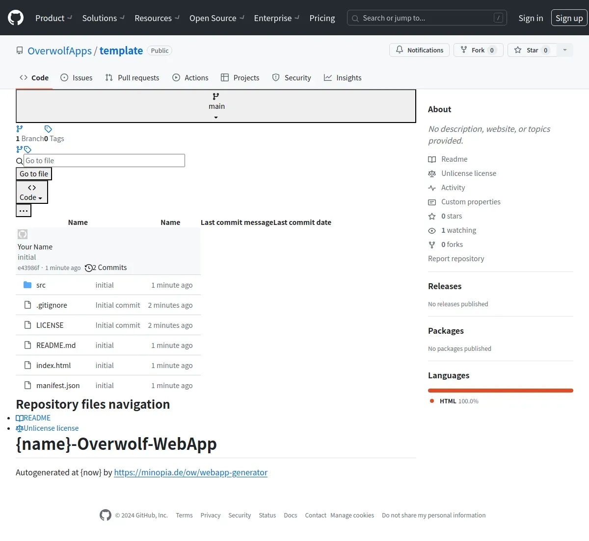Click the pulse icon beside Activity
The height and width of the screenshot is (541, 589).
click(432, 188)
